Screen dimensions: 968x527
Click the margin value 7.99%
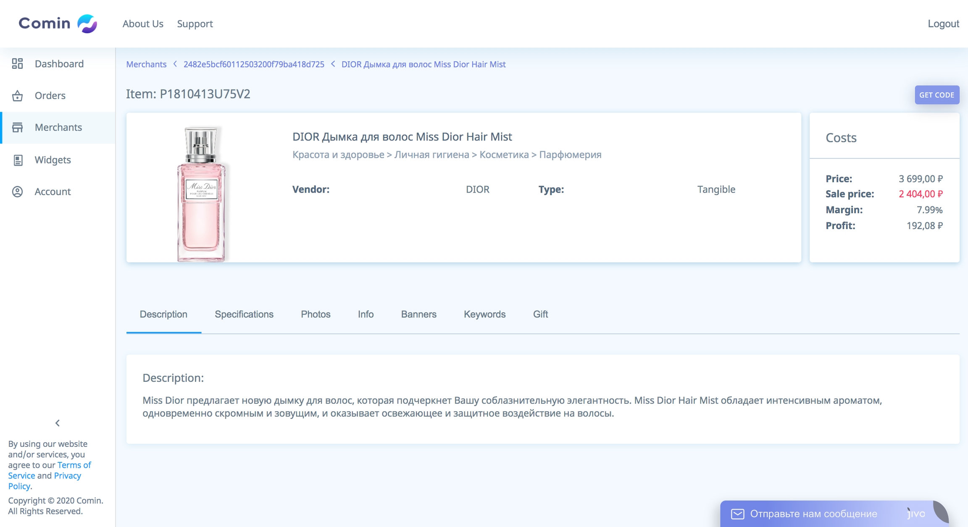pyautogui.click(x=929, y=210)
